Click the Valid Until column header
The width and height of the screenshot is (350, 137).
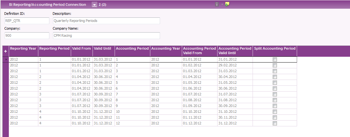point(103,48)
